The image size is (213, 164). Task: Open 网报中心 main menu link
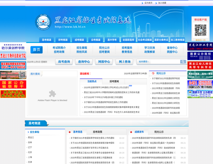point(172,52)
